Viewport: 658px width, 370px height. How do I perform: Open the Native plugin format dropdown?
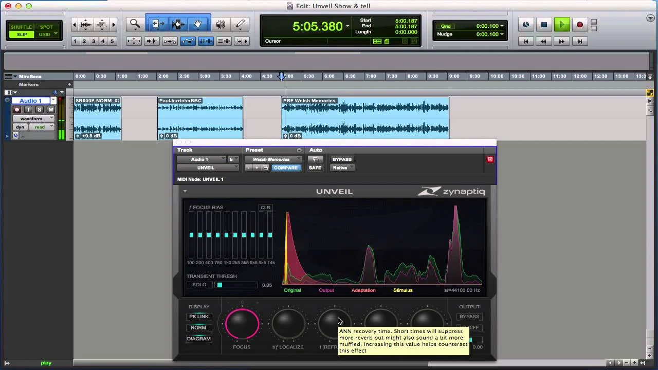pos(341,168)
